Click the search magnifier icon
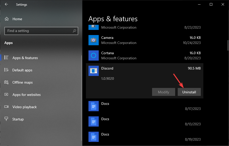 click(74, 31)
